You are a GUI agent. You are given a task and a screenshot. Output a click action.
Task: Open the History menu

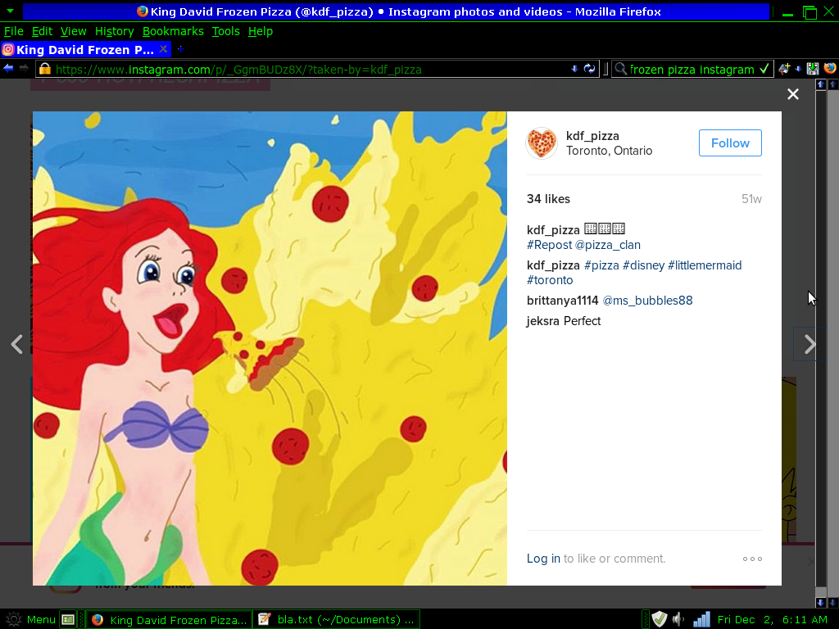pyautogui.click(x=114, y=31)
